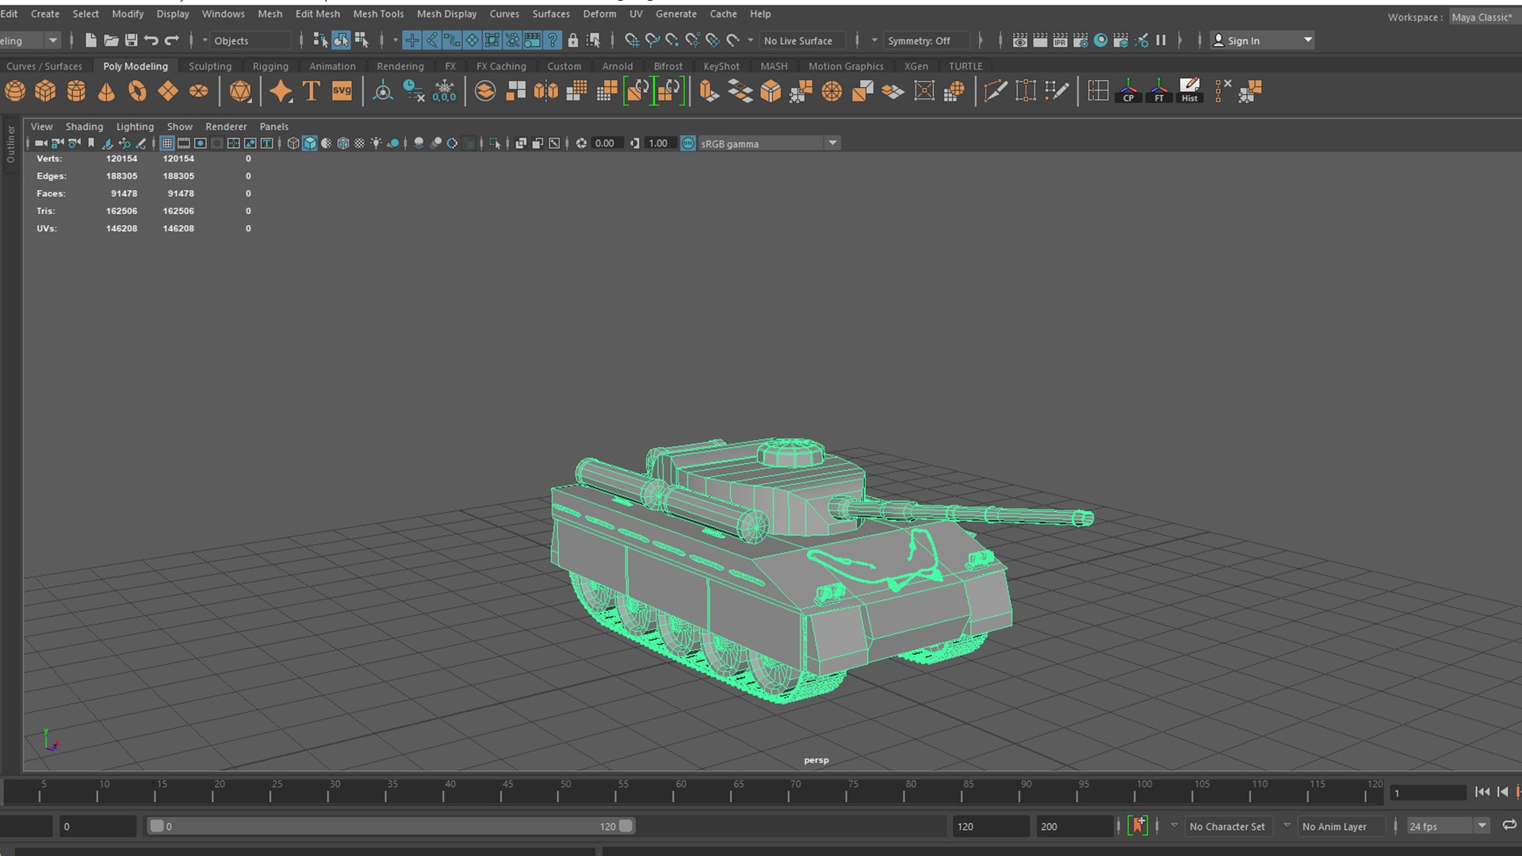Click the polygon Type (T) tool icon
The width and height of the screenshot is (1522, 856).
312,91
